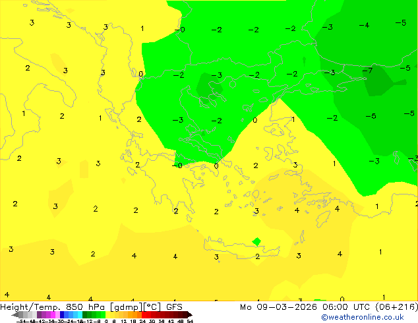Click the "24" legend scale label
Screen dimensions: 418x323
pos(142,321)
